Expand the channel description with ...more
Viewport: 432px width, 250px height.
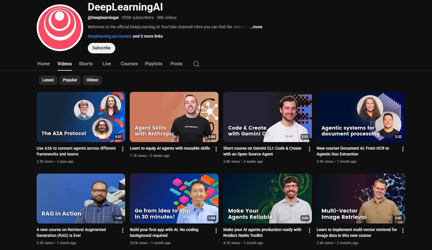256,27
